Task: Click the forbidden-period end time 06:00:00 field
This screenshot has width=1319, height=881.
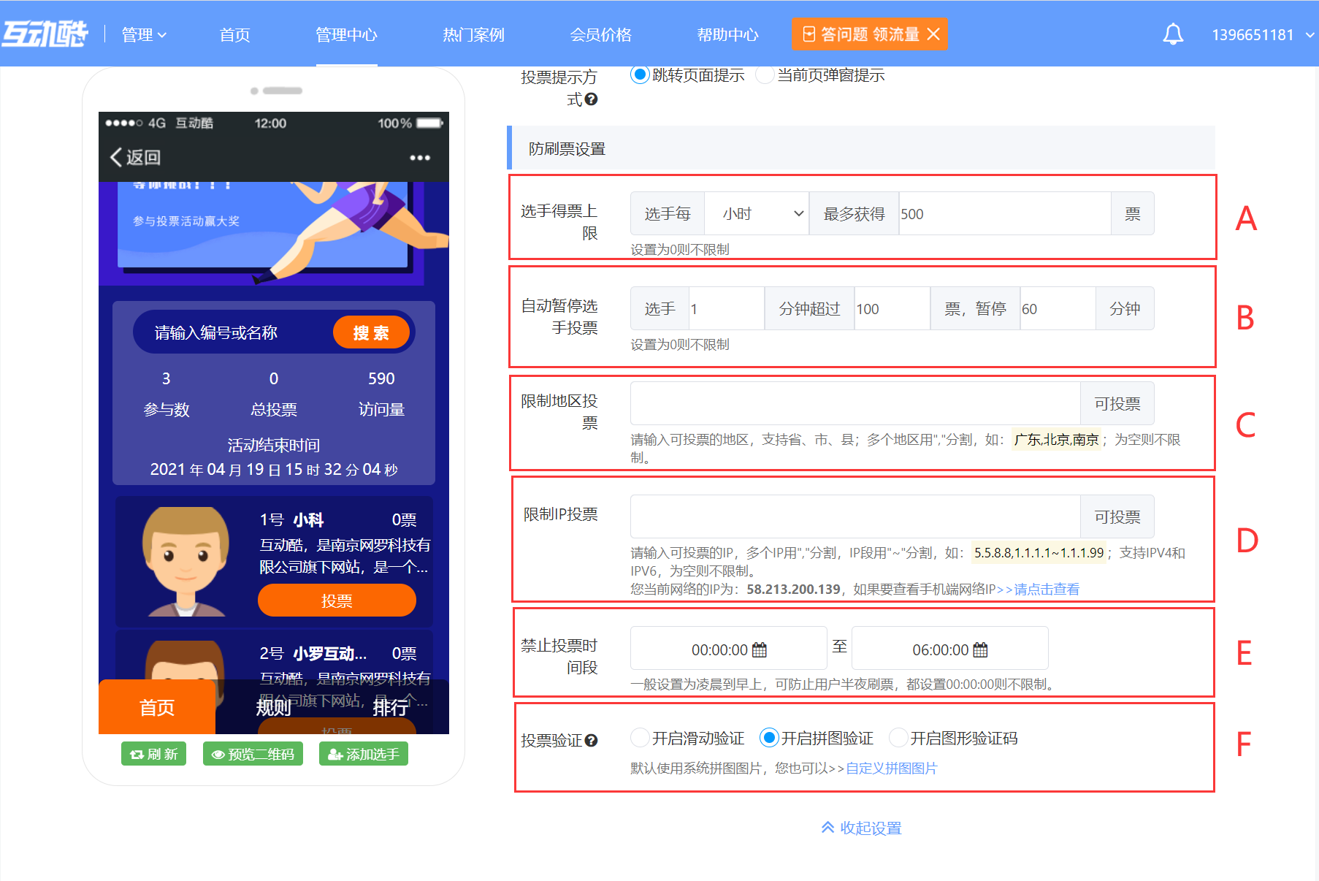Action: 949,648
